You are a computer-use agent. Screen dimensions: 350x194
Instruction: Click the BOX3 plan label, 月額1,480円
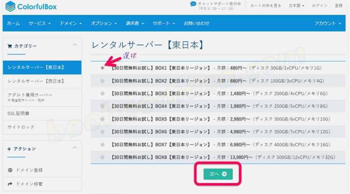point(219,94)
